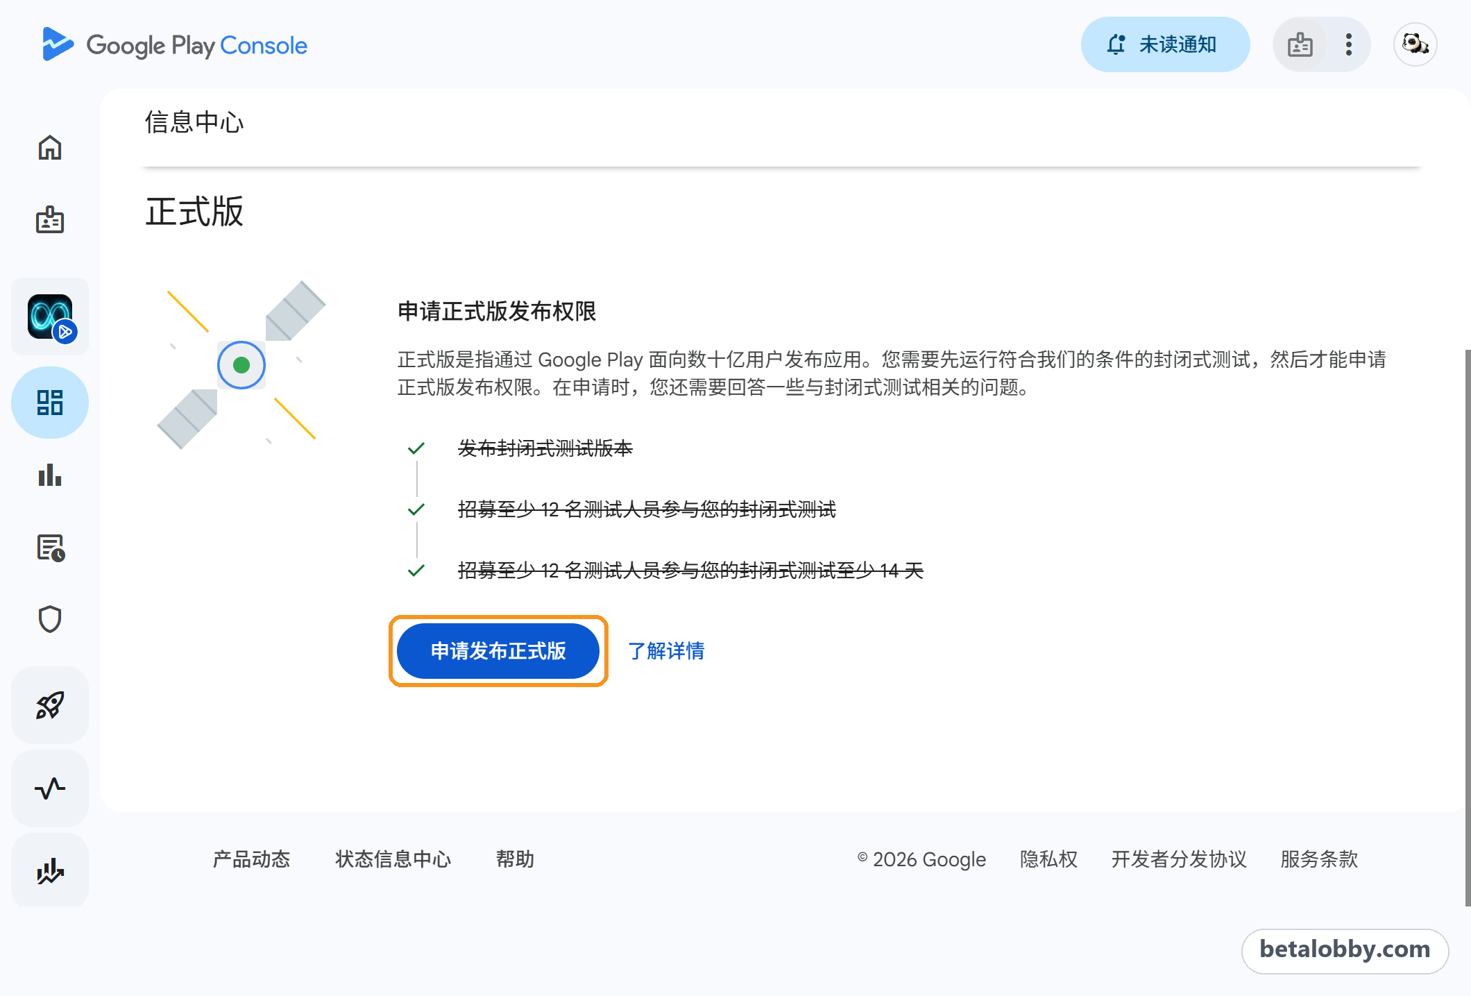Open the 了解详情 link
1471x996 pixels.
666,651
